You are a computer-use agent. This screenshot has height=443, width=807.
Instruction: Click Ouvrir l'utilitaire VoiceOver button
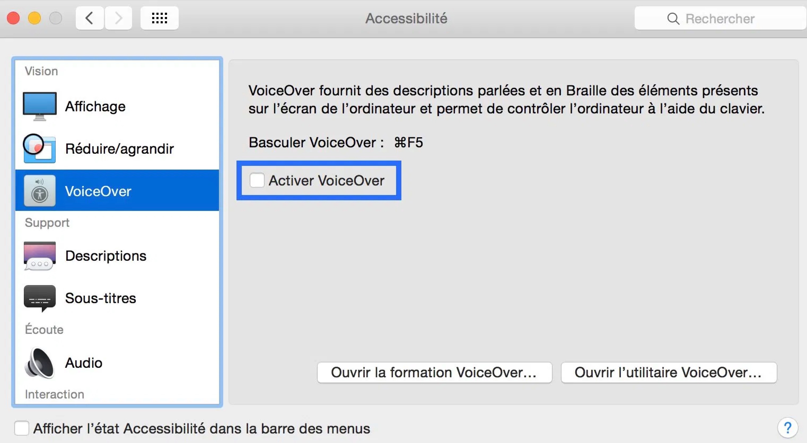point(669,372)
